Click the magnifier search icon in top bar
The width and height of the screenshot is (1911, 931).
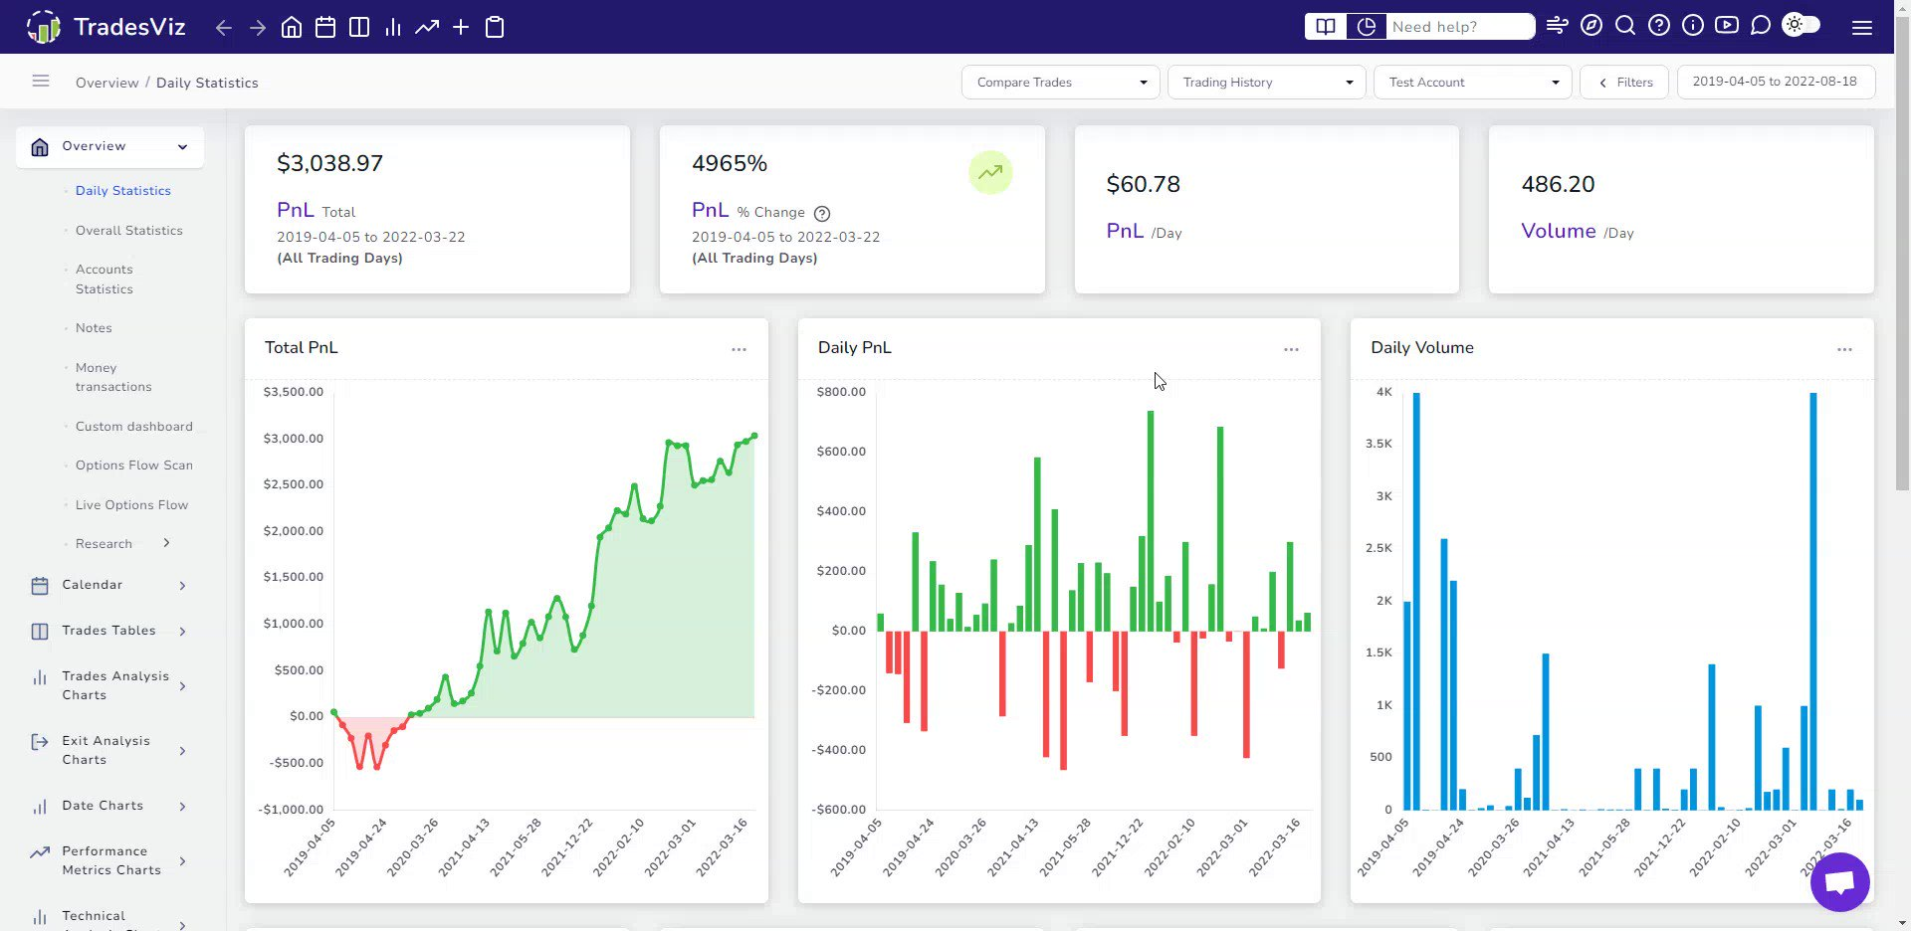coord(1625,26)
